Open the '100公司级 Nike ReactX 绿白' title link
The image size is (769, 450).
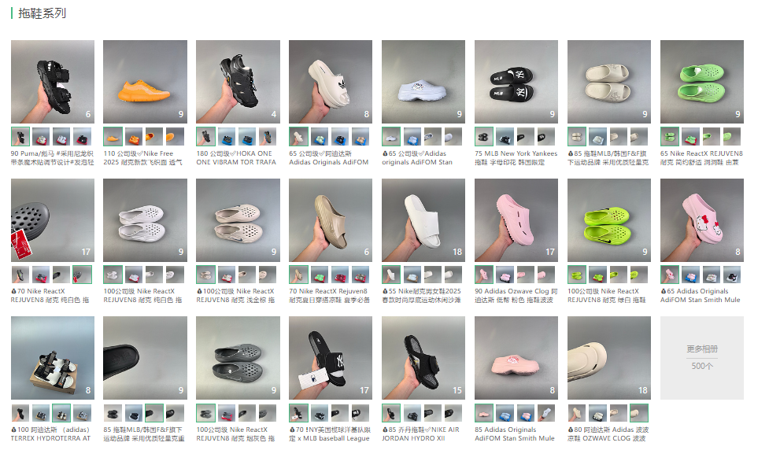(607, 296)
